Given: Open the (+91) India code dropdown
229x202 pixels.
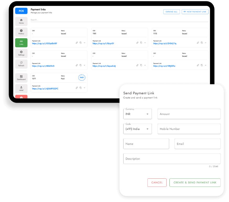Looking at the screenshot, I should 137,129.
